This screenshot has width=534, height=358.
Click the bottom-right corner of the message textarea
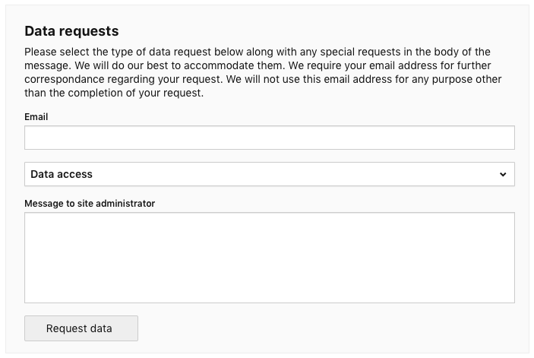pos(509,297)
